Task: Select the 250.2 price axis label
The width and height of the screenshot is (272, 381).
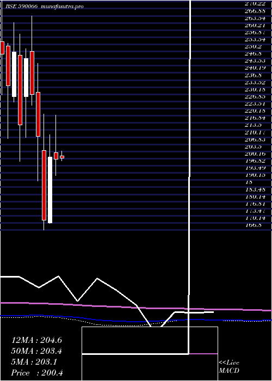Action: pos(254,47)
